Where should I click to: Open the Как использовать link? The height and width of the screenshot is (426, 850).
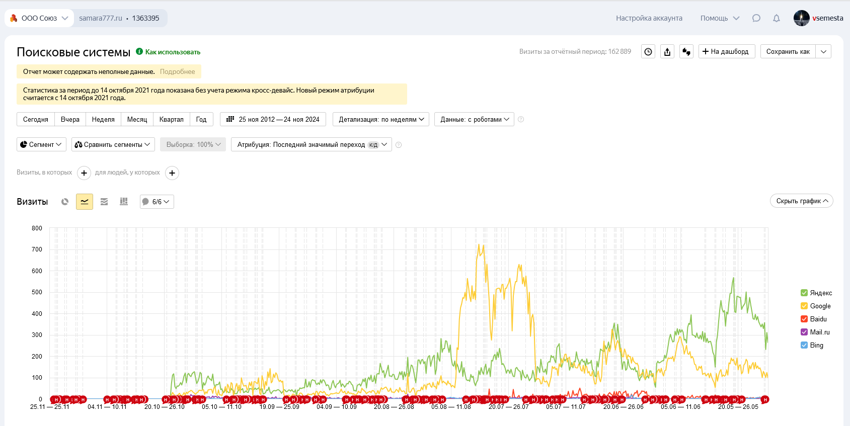(x=173, y=52)
